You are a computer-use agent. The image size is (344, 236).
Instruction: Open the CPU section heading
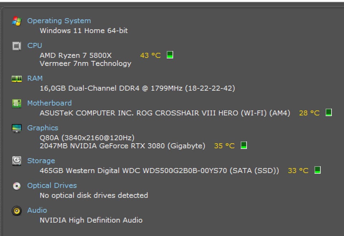click(x=34, y=45)
